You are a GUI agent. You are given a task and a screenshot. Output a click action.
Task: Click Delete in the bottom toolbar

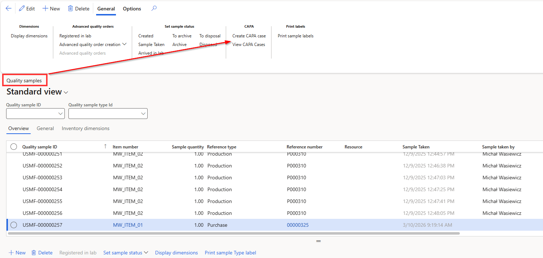click(42, 253)
